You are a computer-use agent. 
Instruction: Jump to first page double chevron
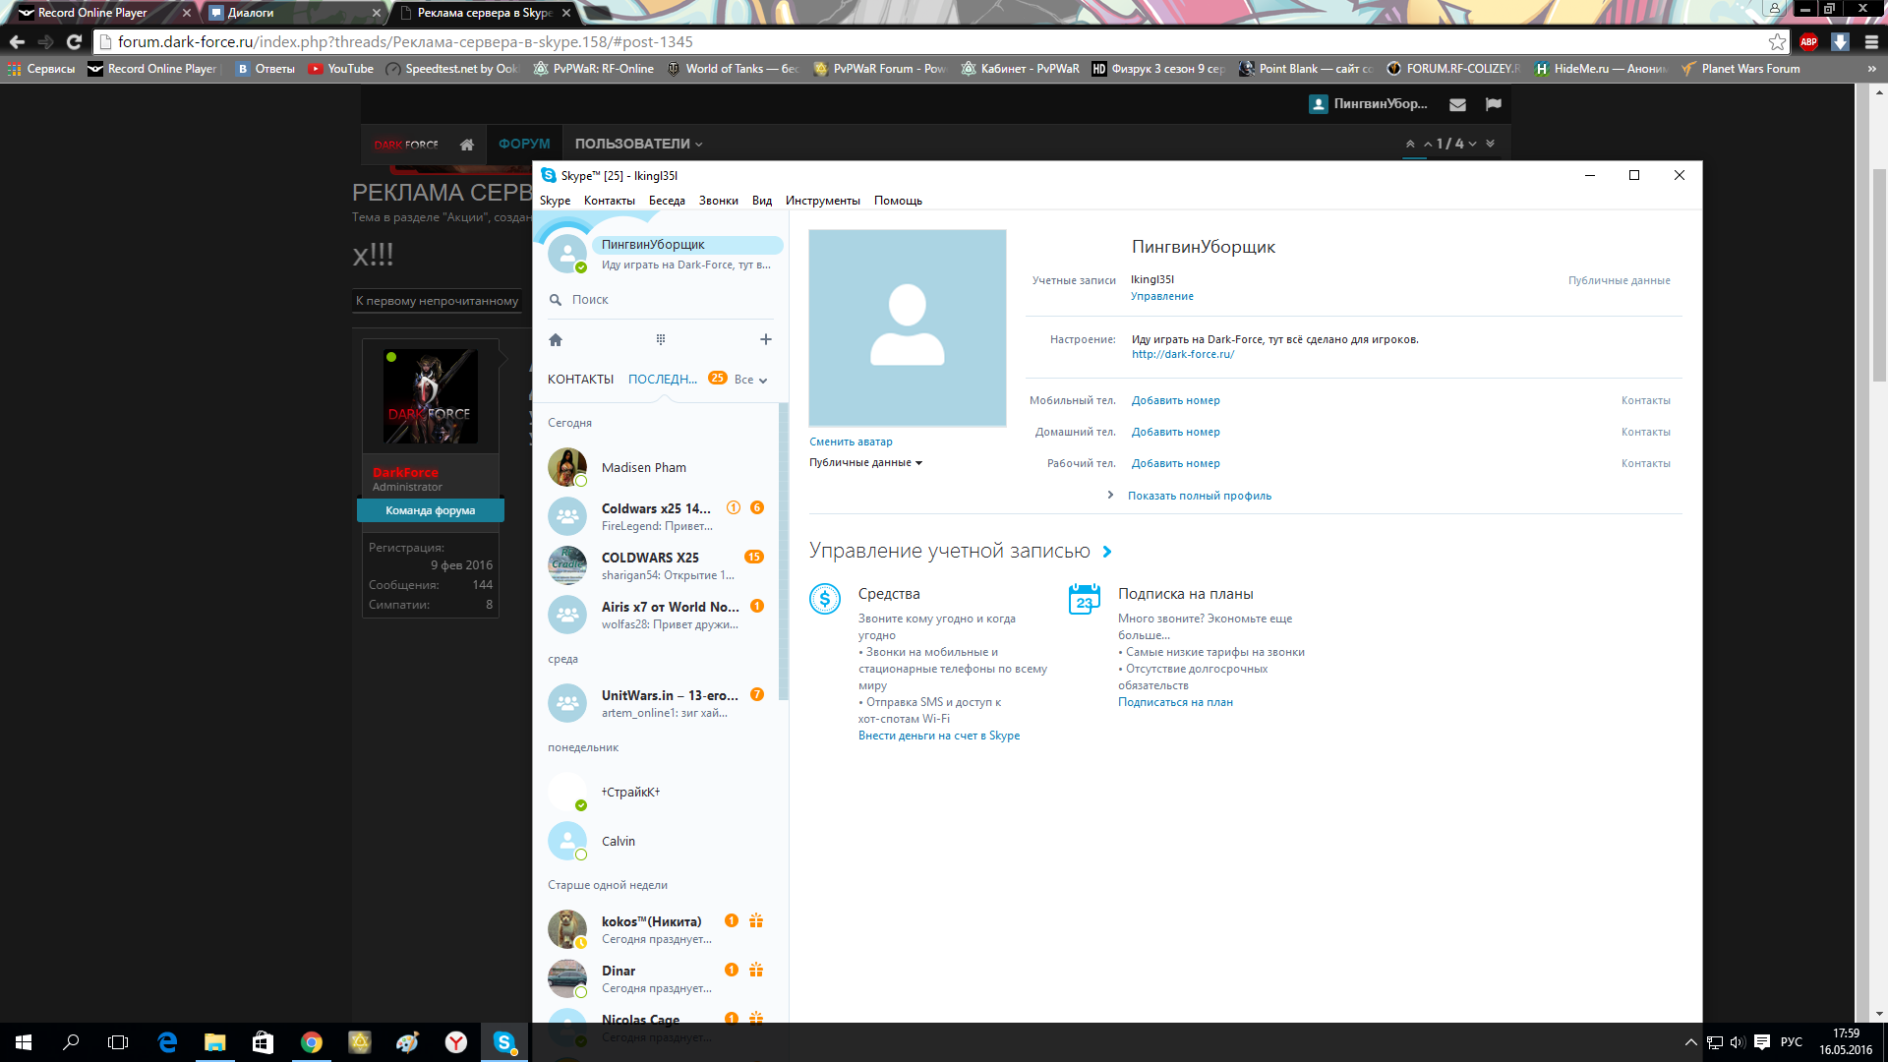pyautogui.click(x=1410, y=144)
